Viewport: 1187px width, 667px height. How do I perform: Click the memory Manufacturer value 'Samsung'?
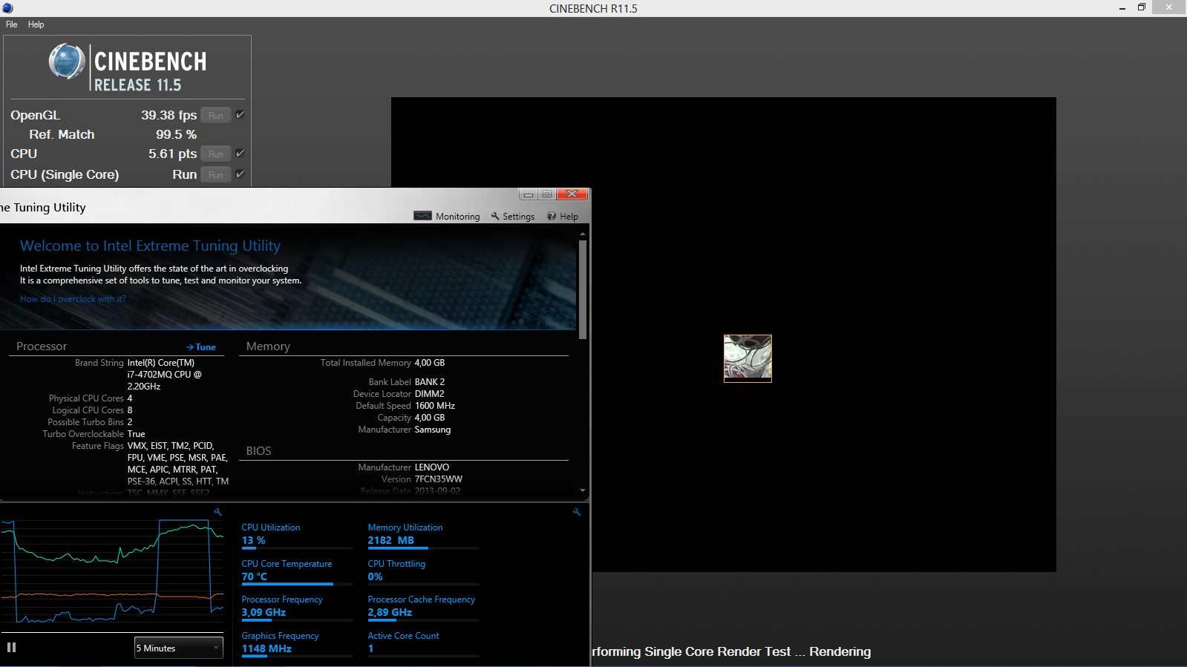433,430
